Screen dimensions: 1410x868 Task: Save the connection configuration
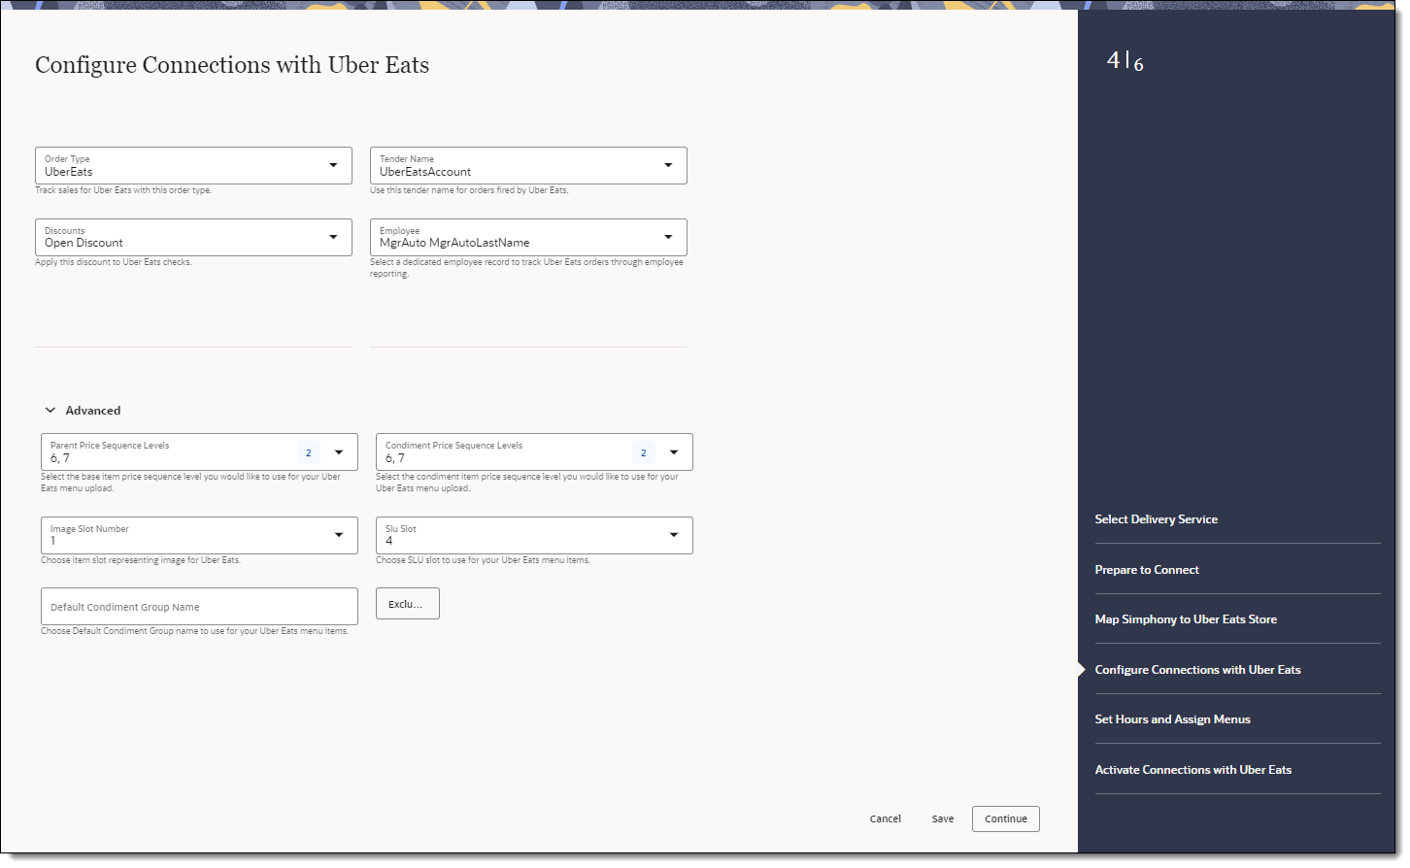click(943, 818)
